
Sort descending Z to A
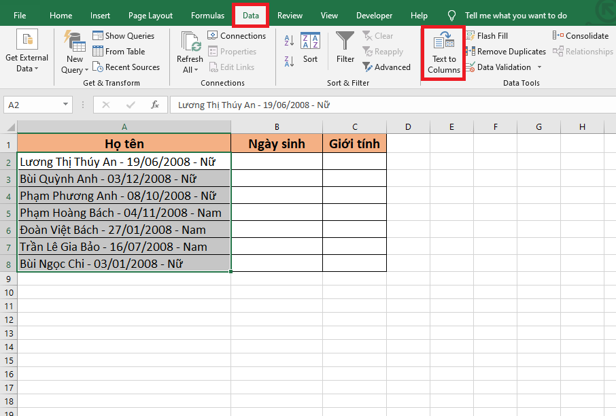click(289, 60)
